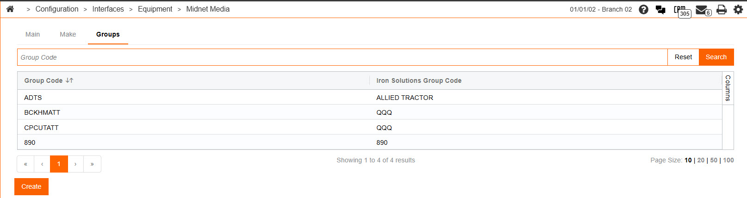Open the settings gear icon
Image resolution: width=747 pixels, height=198 pixels.
coord(738,9)
